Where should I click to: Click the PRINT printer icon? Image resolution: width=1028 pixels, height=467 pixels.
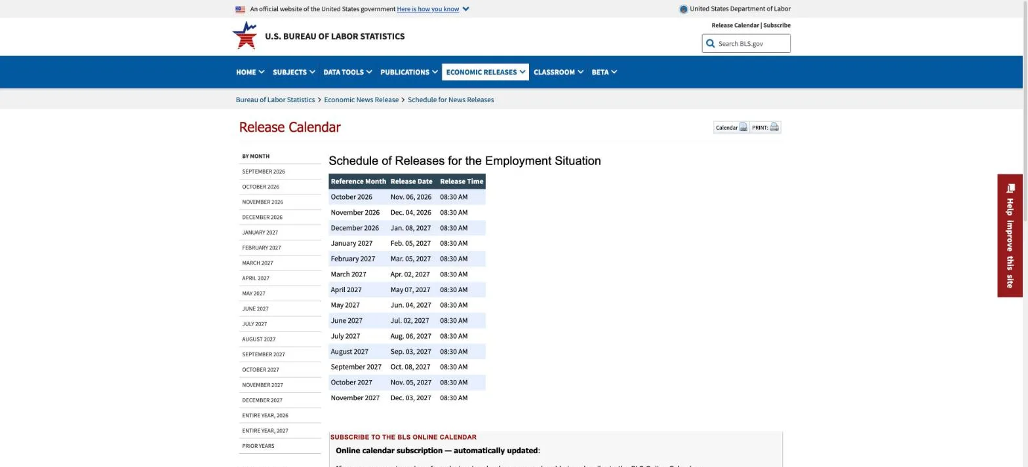(x=774, y=127)
